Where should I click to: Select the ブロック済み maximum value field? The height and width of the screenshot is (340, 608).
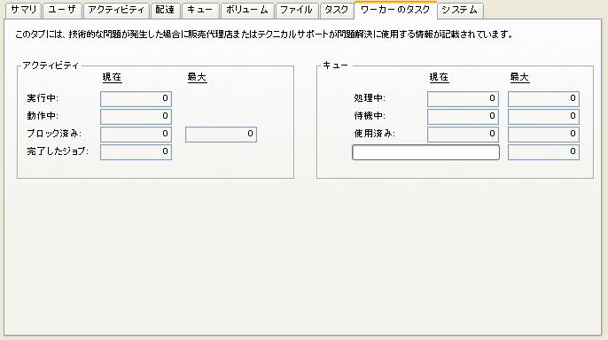coord(221,135)
